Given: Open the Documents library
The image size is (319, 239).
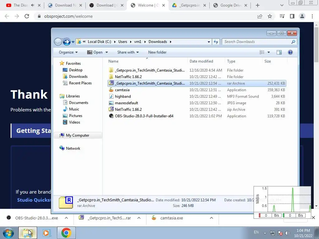Looking at the screenshot, I should (x=75, y=103).
